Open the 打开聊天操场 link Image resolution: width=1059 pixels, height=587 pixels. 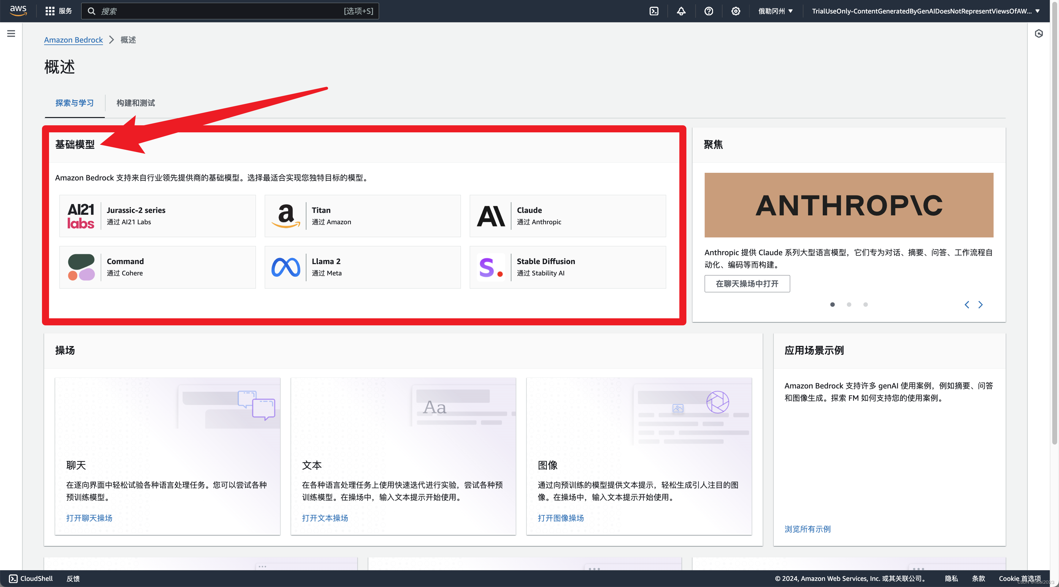point(89,518)
